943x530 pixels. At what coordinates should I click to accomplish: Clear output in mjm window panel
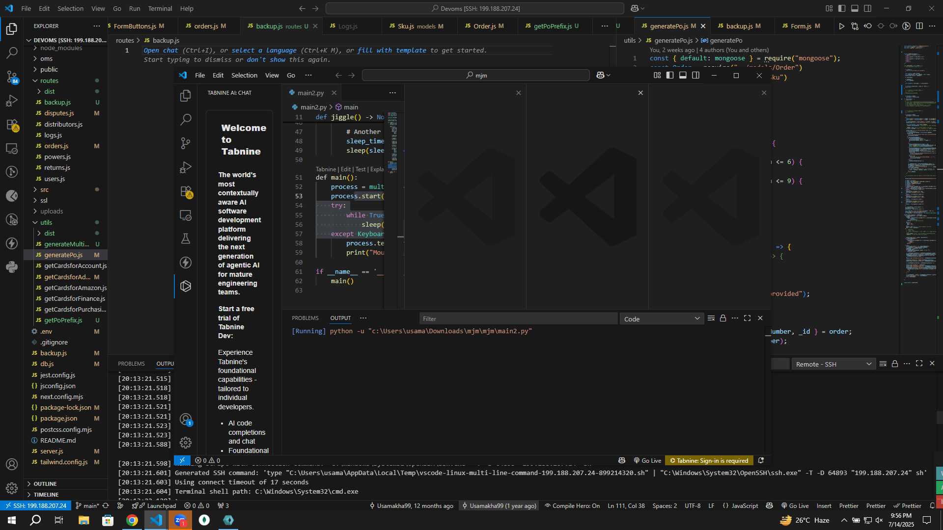point(711,318)
